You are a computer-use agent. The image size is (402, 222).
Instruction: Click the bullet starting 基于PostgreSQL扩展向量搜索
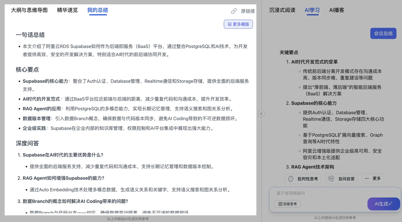[x=343, y=138]
